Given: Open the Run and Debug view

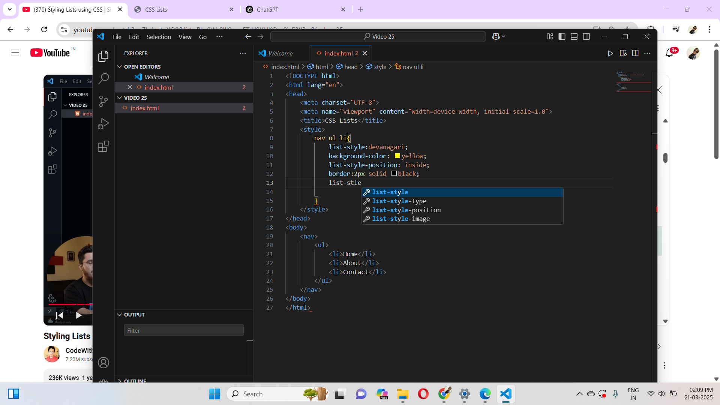Looking at the screenshot, I should [x=103, y=124].
